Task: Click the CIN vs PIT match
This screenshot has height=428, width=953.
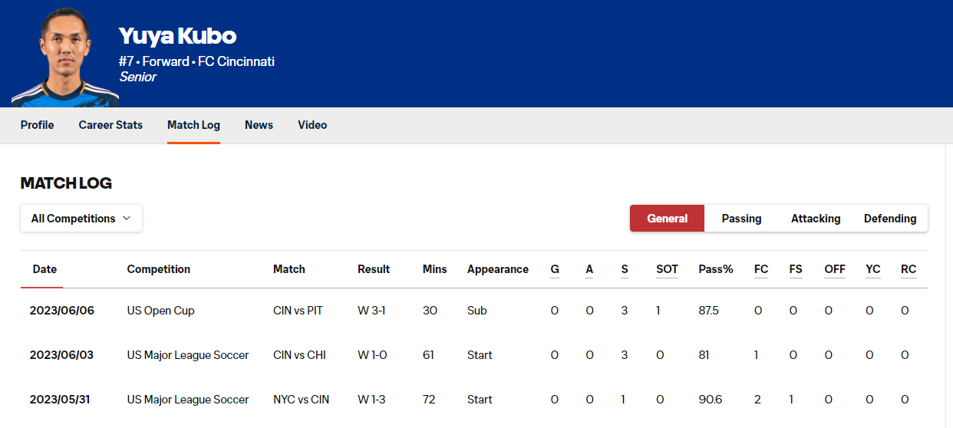Action: 298,311
